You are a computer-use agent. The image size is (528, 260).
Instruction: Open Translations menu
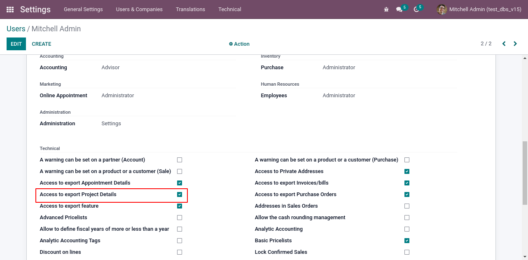(190, 9)
